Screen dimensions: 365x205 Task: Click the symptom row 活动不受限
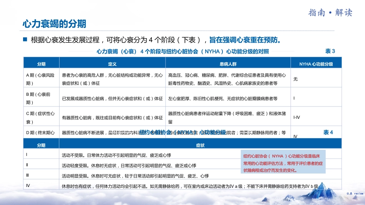[x=116, y=155]
